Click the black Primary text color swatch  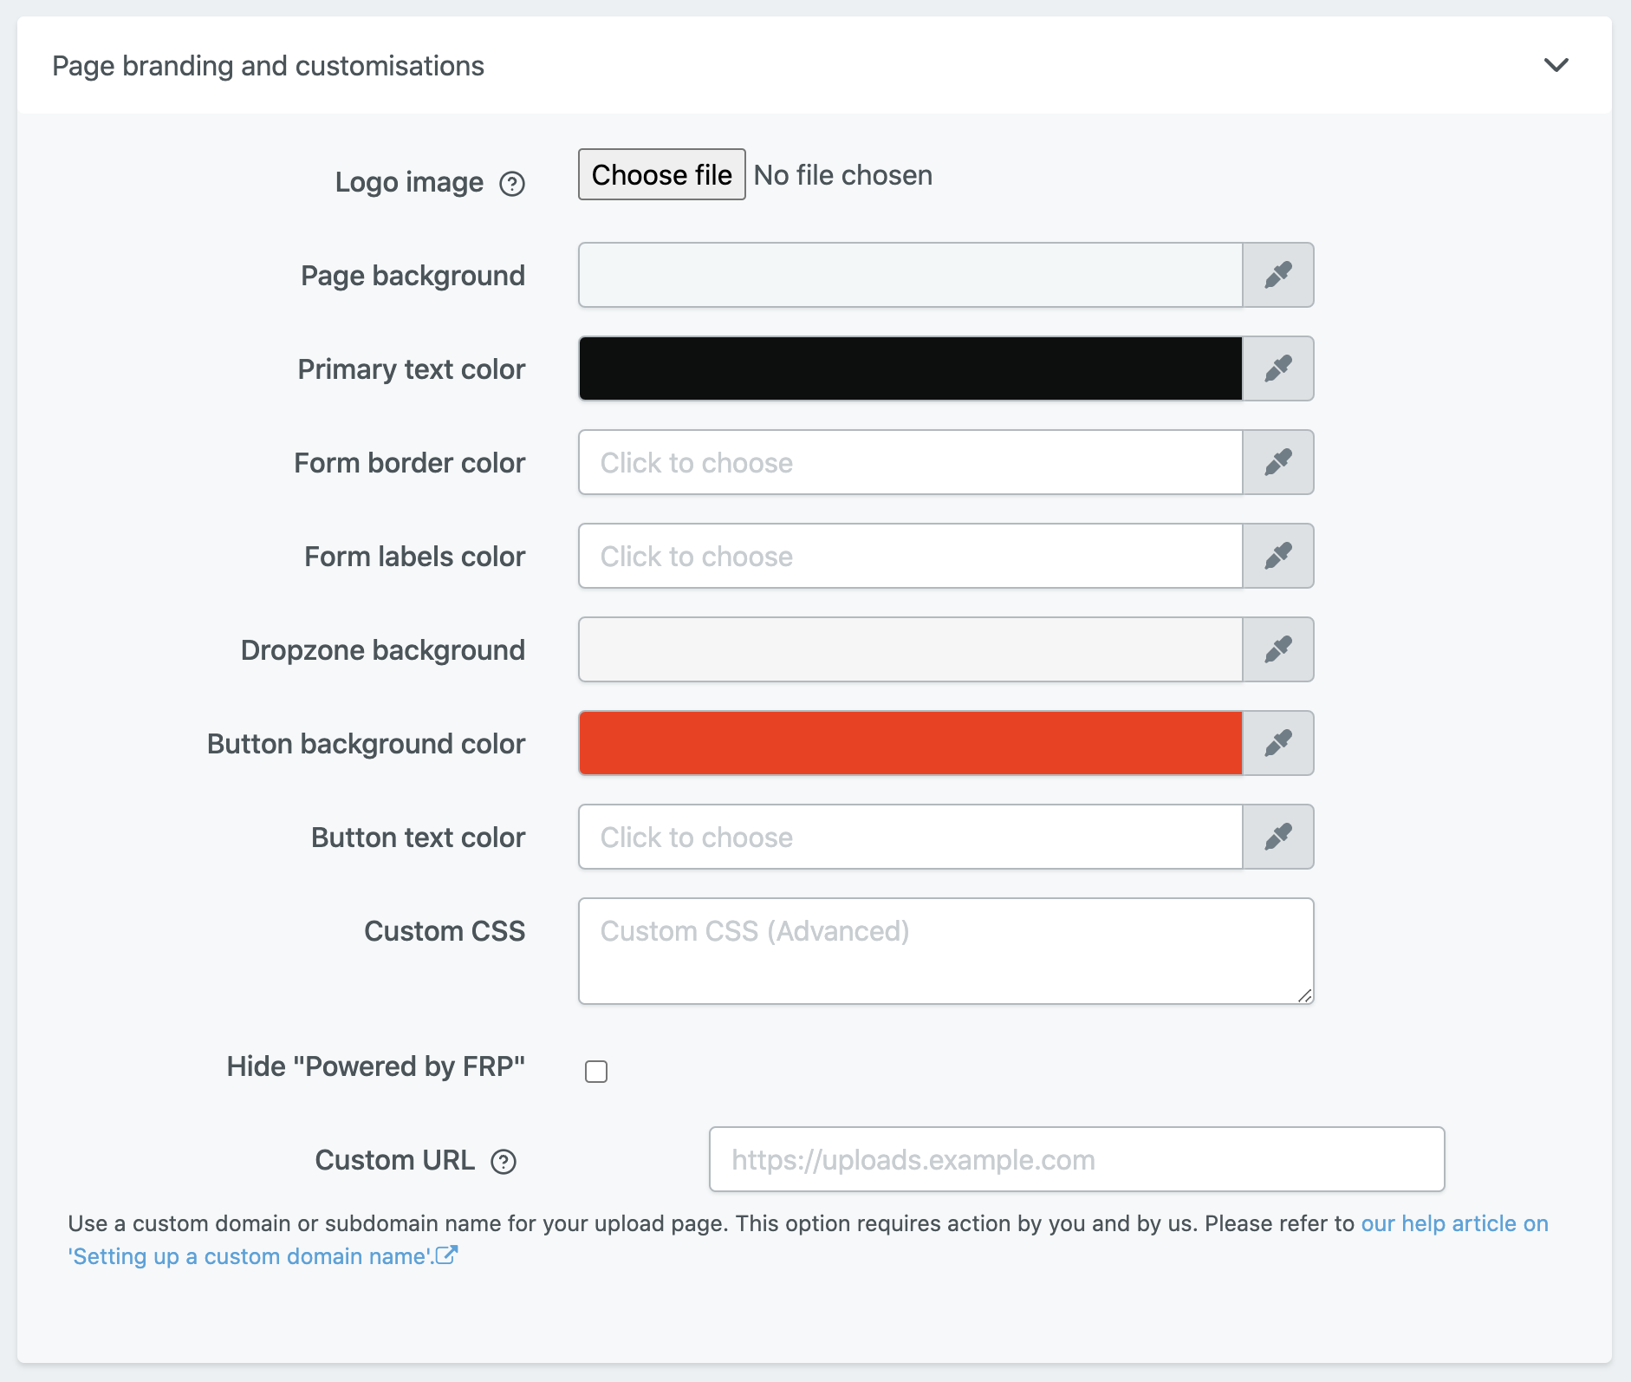(910, 368)
